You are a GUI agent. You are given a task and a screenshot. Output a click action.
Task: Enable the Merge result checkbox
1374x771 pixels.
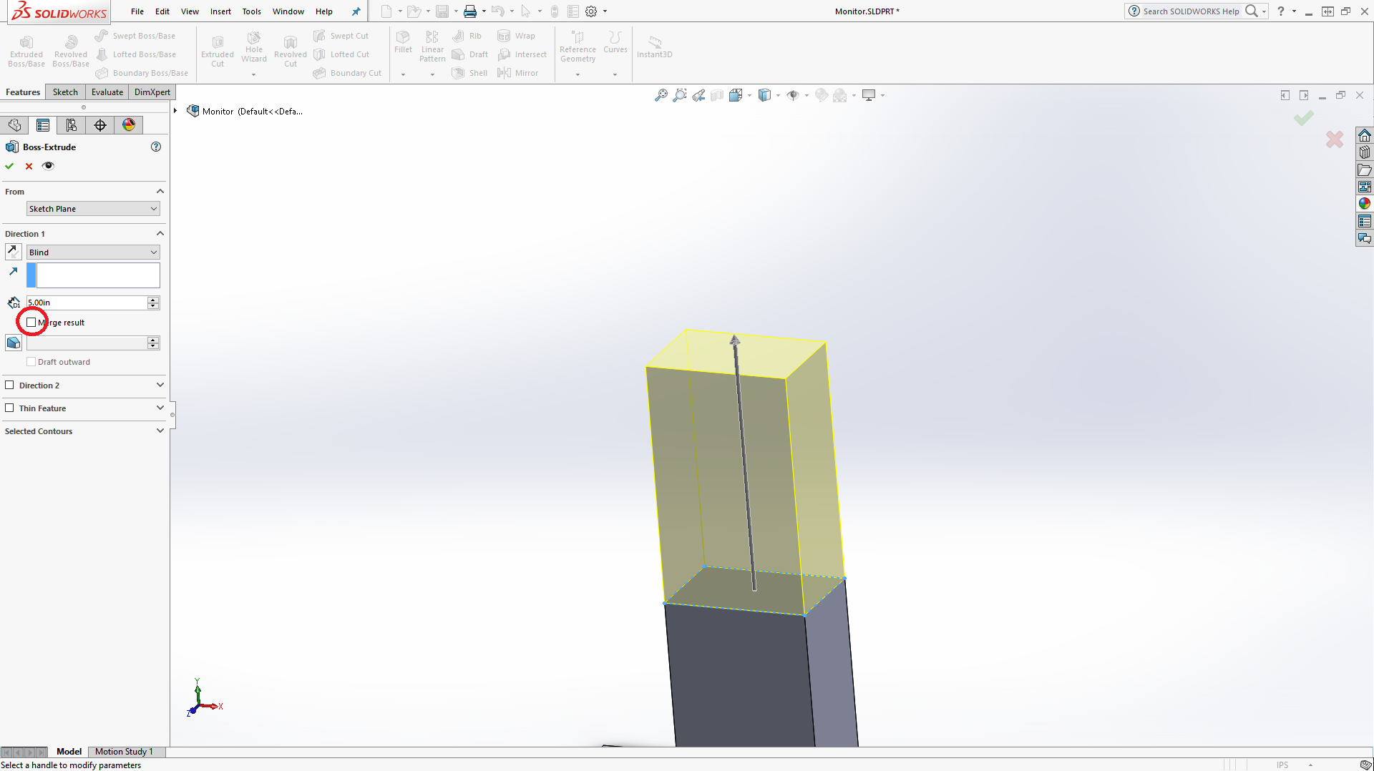click(31, 323)
